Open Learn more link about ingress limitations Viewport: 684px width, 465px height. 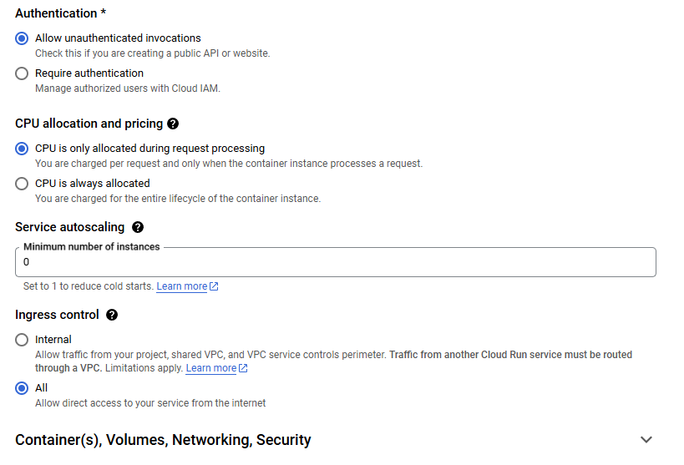pyautogui.click(x=210, y=368)
